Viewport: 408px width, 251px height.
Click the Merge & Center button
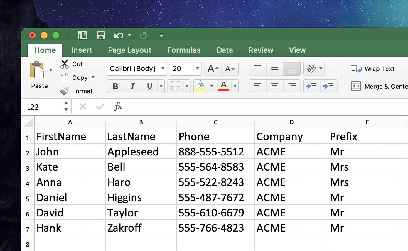[379, 86]
